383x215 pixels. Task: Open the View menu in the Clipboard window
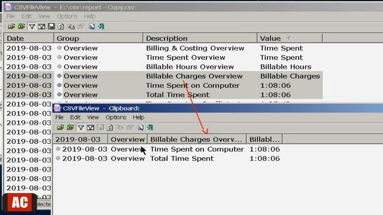93,117
